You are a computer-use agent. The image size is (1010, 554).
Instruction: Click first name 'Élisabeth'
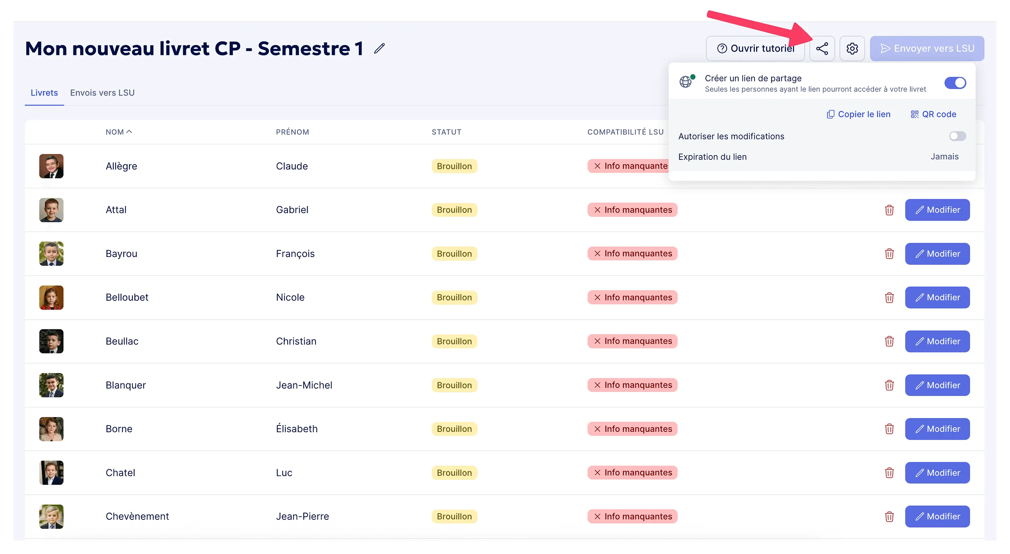click(x=297, y=429)
